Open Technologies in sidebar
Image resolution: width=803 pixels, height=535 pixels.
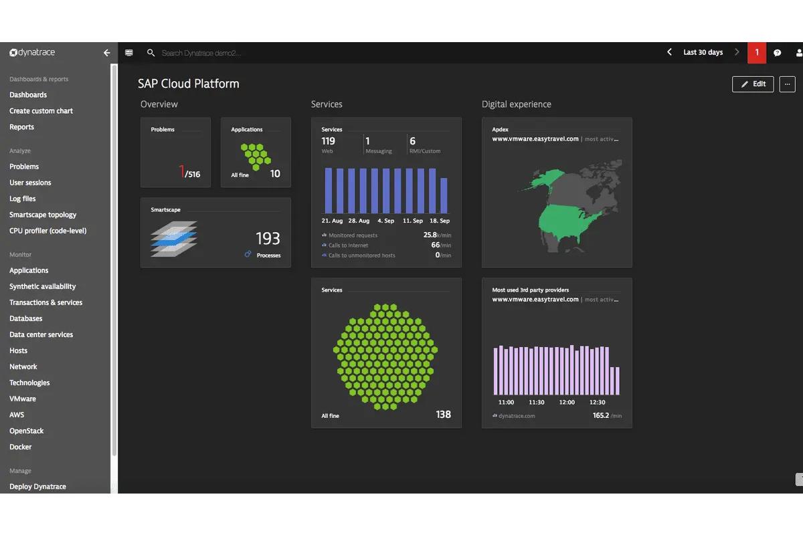pos(29,383)
